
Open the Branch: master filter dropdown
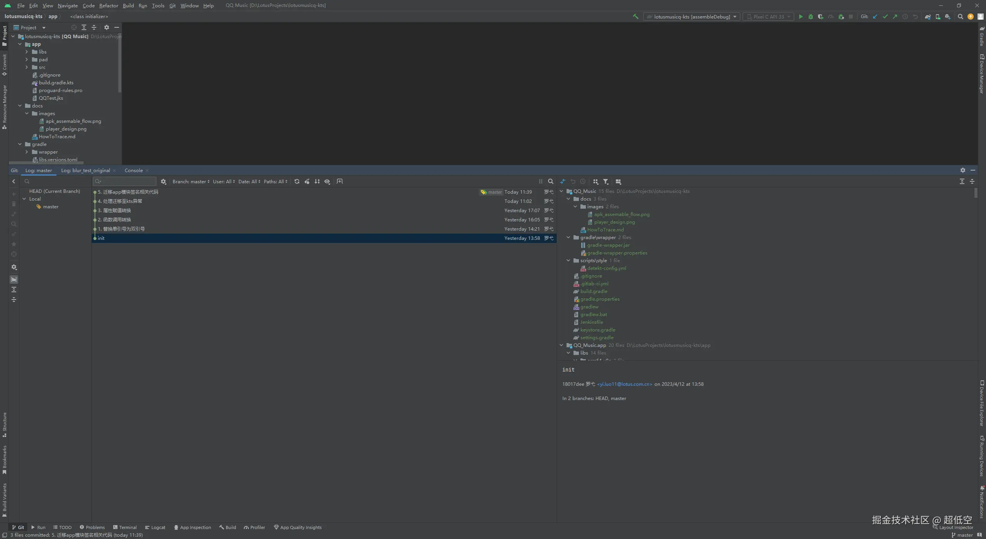click(191, 181)
